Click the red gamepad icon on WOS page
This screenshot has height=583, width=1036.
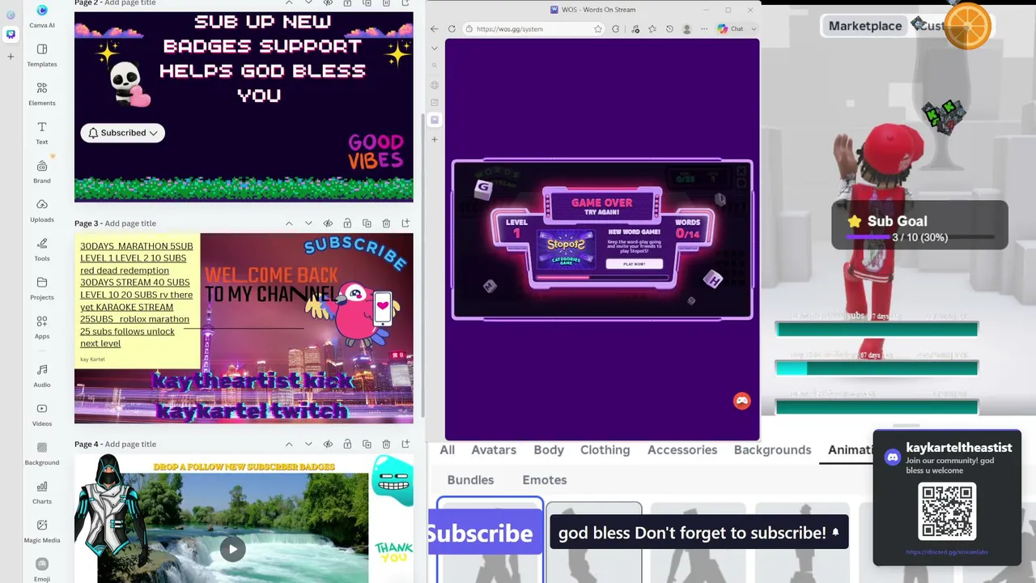click(741, 401)
